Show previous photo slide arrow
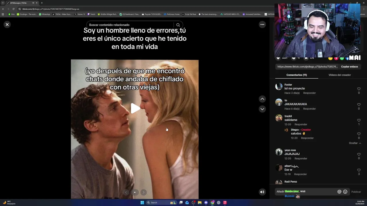This screenshot has width=367, height=206. pyautogui.click(x=126, y=192)
